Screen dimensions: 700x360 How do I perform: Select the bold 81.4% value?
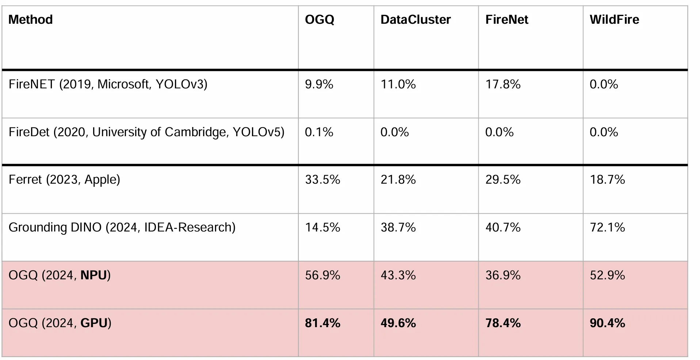322,323
